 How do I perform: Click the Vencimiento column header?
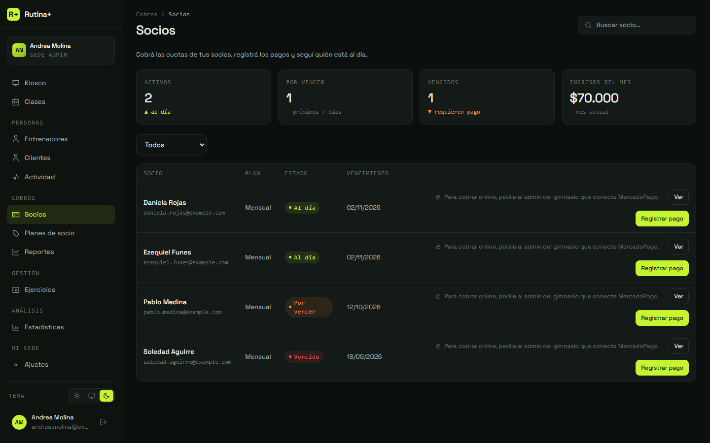pos(367,173)
